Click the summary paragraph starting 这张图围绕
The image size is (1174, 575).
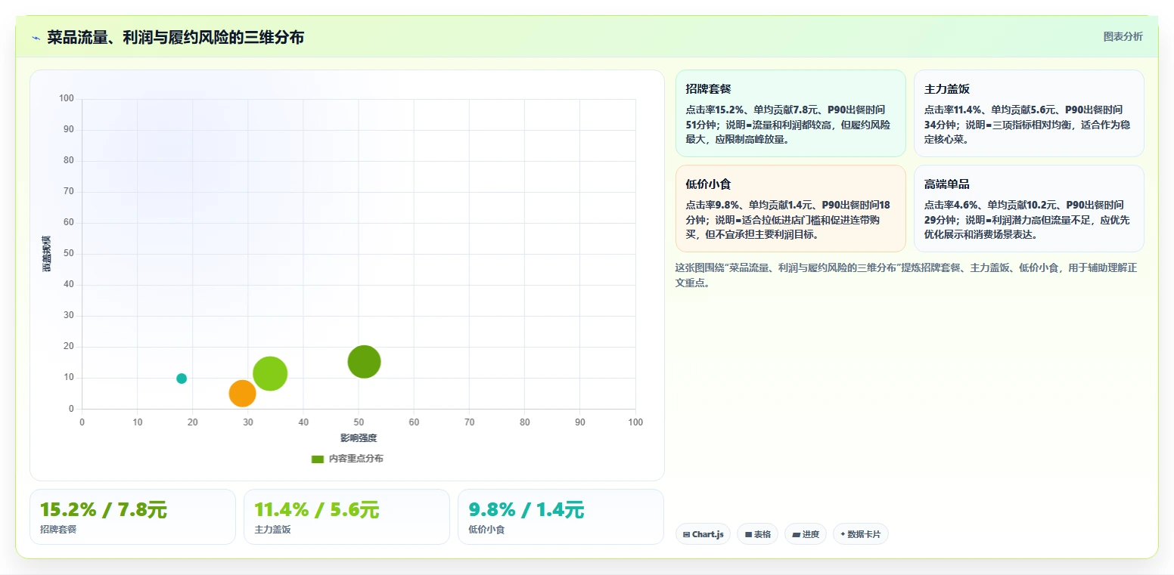(906, 275)
